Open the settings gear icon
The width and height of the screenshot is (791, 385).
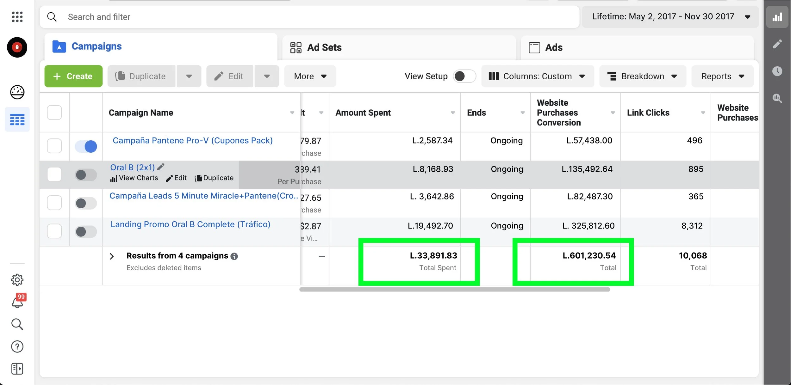coord(17,280)
